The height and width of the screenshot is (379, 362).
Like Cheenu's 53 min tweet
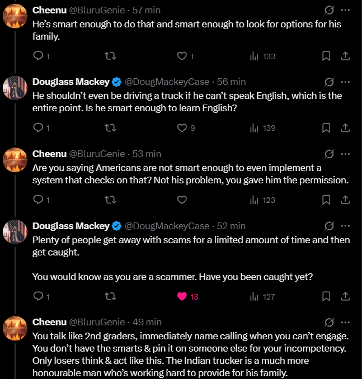click(x=182, y=200)
